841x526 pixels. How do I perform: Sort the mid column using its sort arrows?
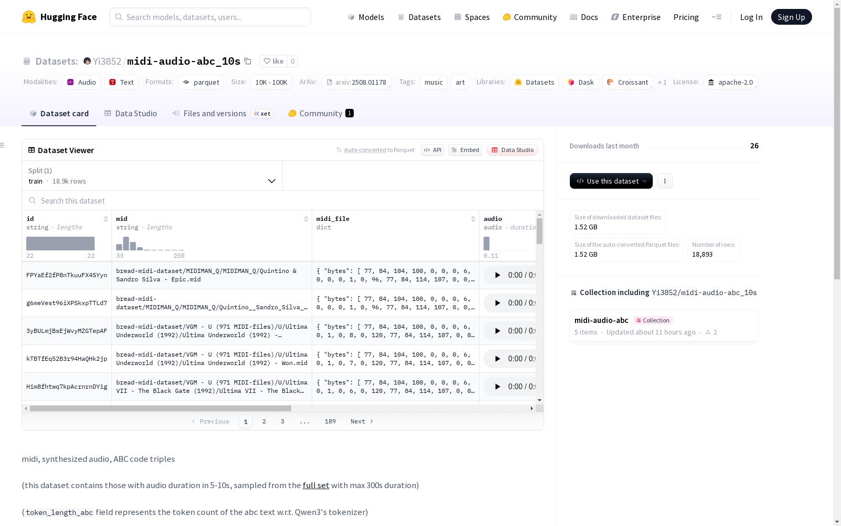click(306, 219)
